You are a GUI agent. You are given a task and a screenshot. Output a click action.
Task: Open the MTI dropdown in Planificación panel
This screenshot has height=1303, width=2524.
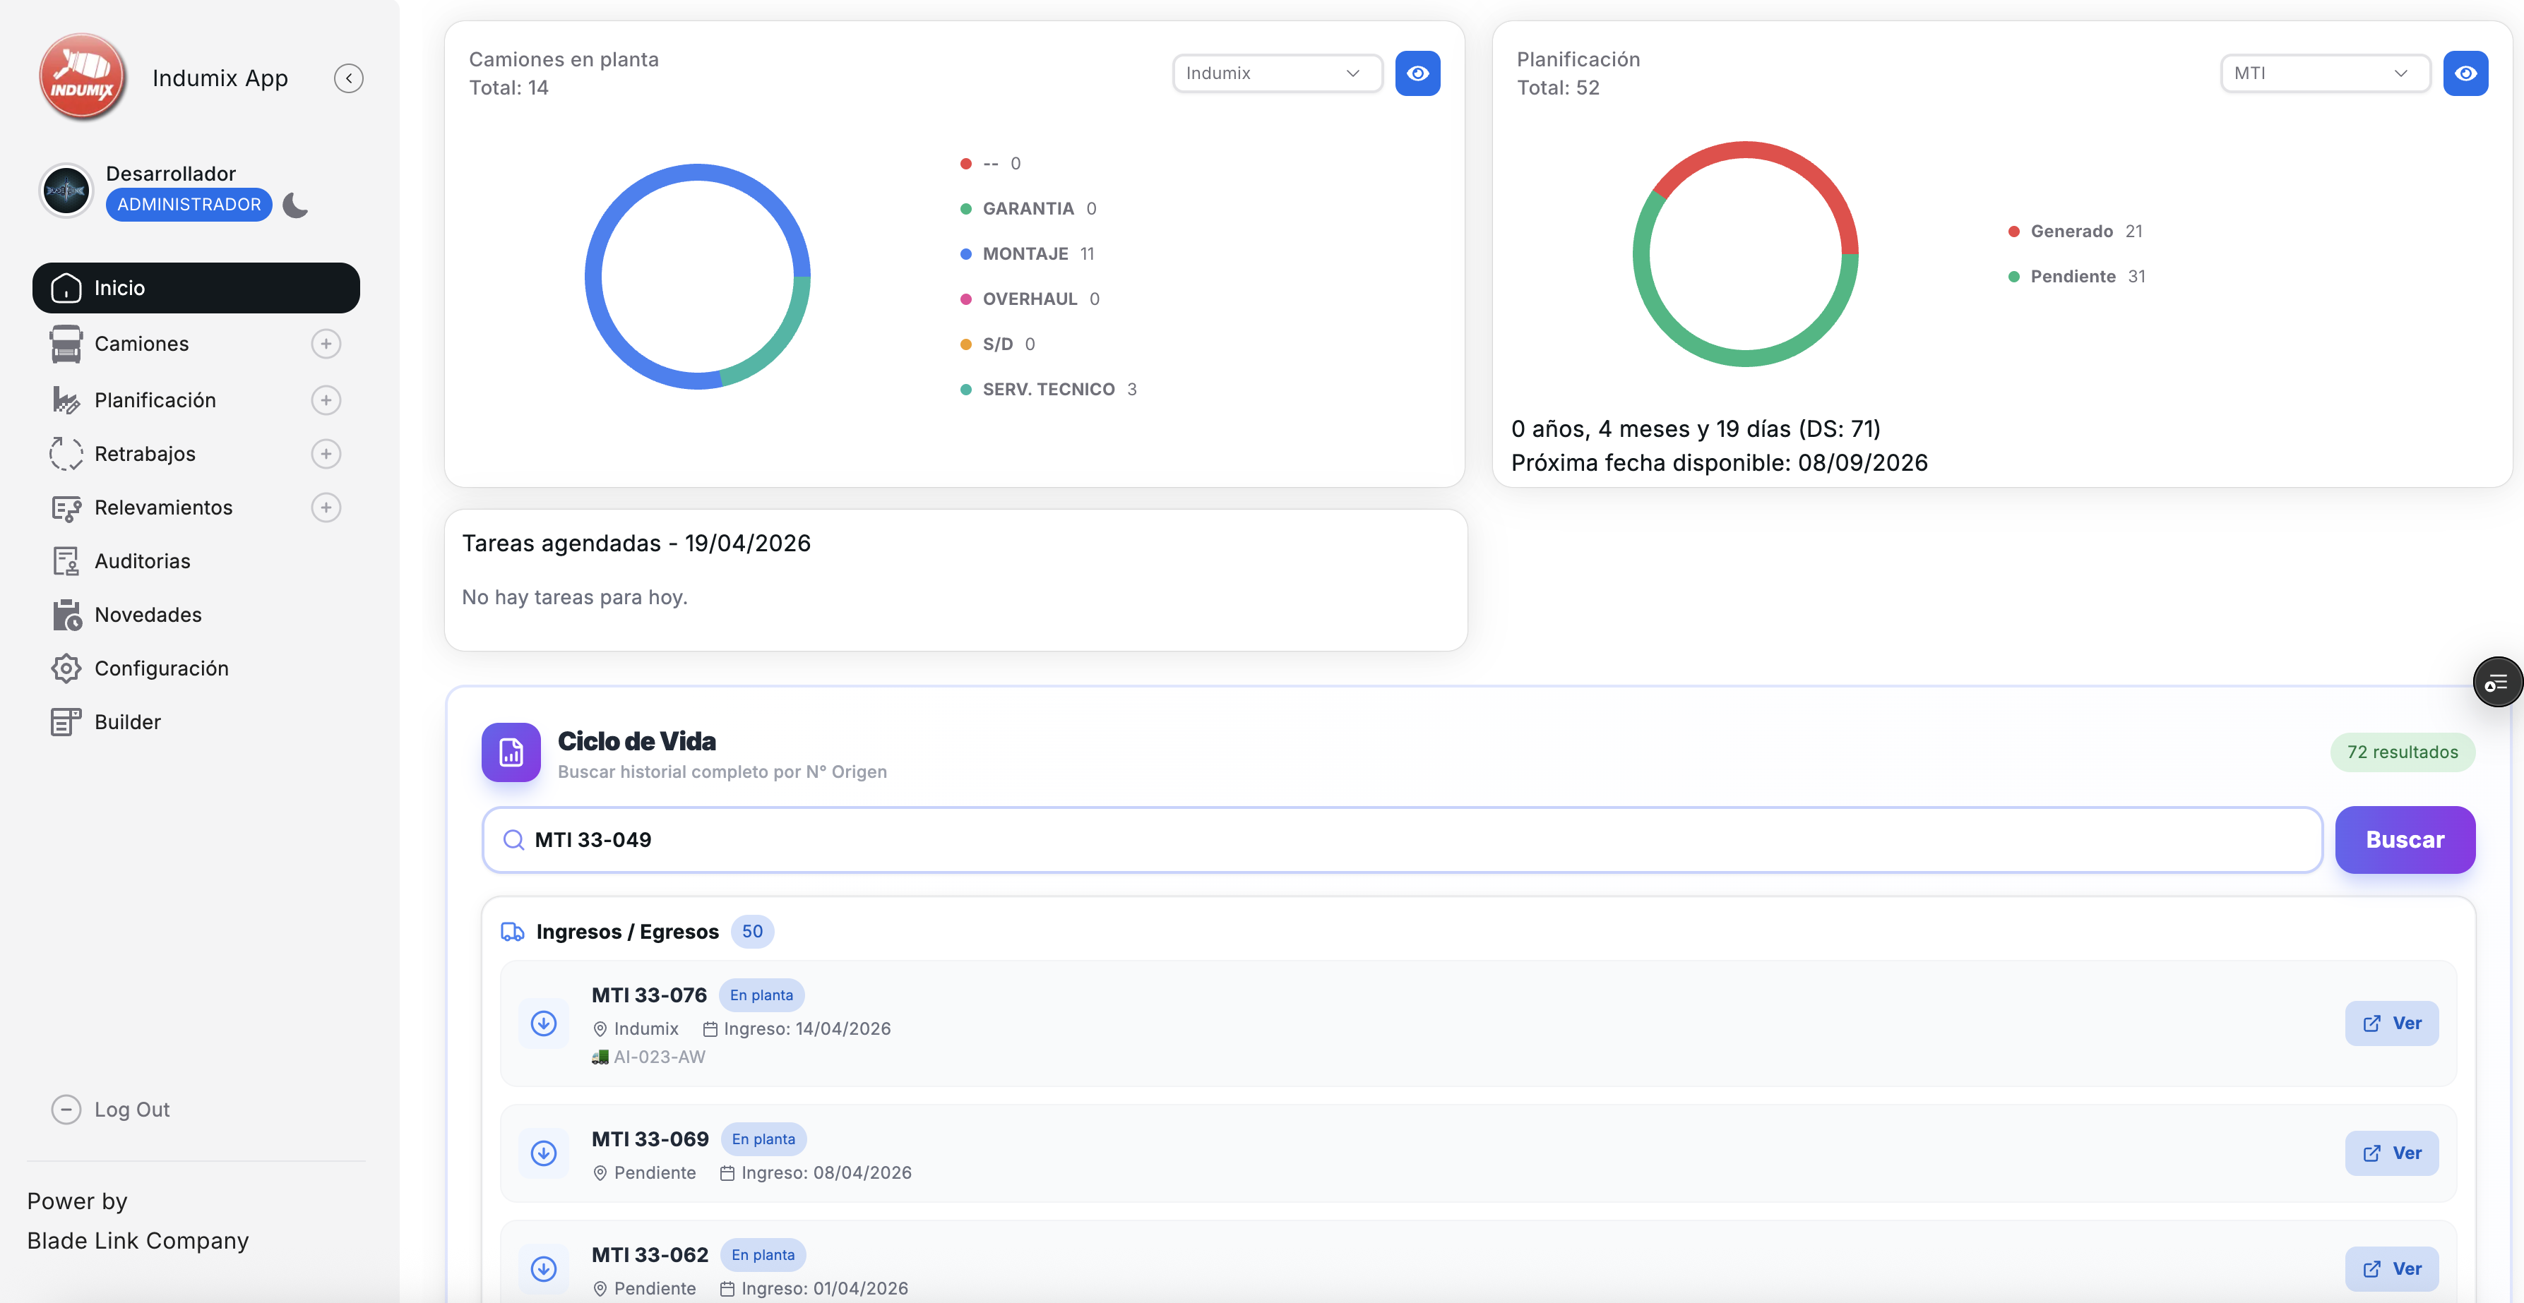tap(2325, 73)
